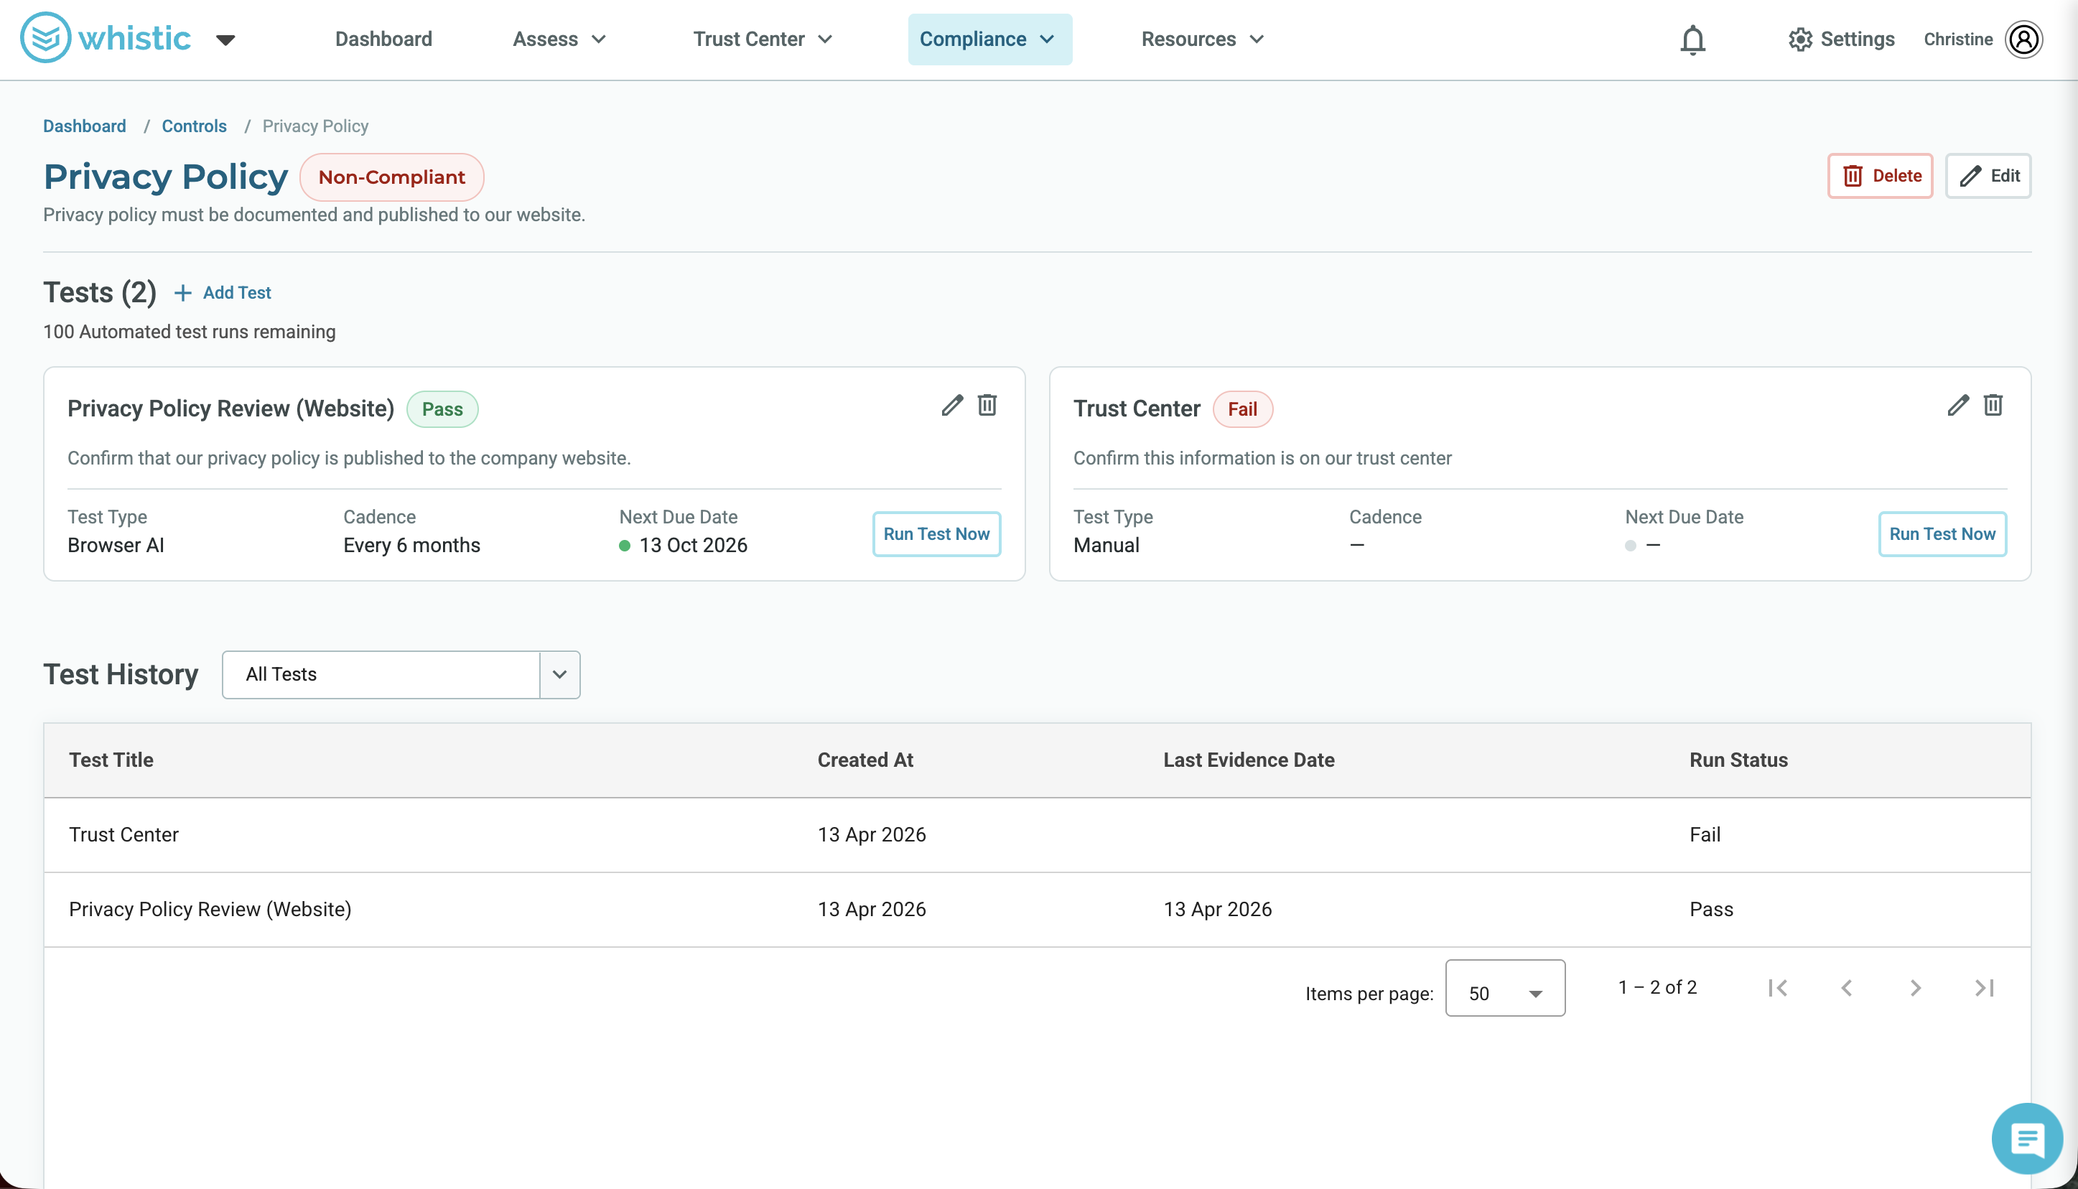Click the Manual test type value
2078x1189 pixels.
click(1106, 546)
